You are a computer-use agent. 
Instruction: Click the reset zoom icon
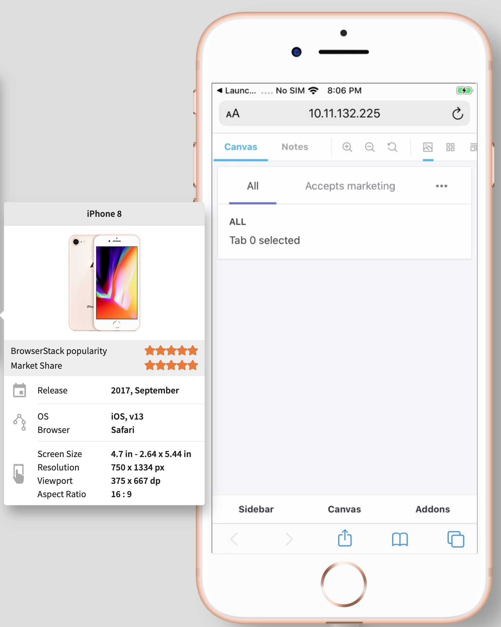click(x=392, y=147)
